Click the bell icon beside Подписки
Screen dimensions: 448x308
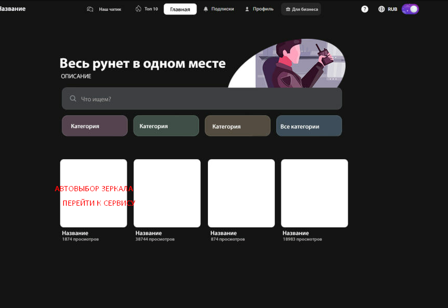(206, 9)
